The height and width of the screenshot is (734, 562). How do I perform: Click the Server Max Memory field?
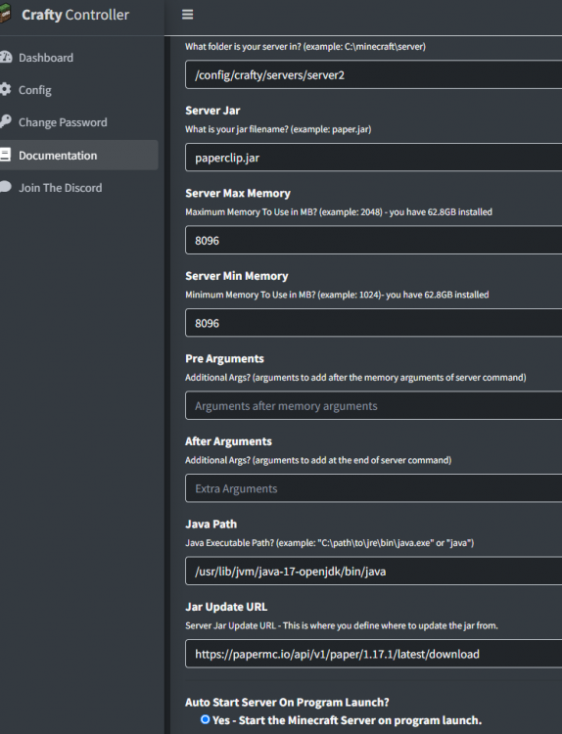pyautogui.click(x=374, y=240)
